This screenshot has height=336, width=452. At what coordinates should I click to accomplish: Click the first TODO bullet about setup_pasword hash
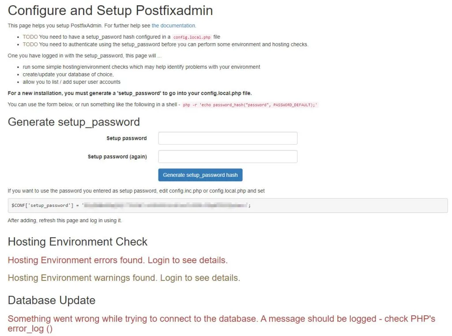tap(121, 37)
